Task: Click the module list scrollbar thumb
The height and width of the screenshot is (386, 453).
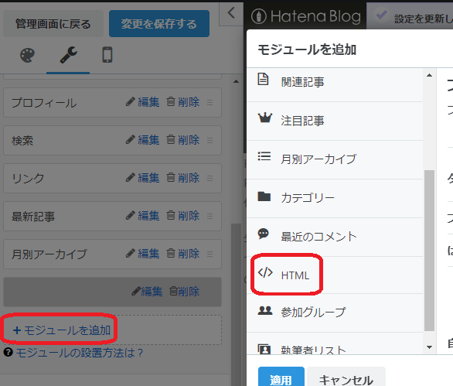Action: (x=430, y=251)
